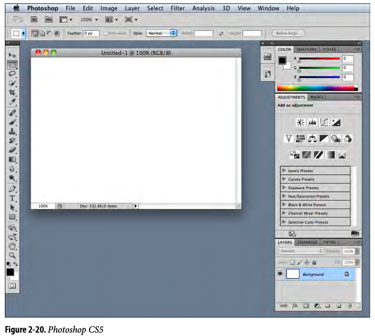Viewport: 375px width, 336px height.
Task: Select the Eraser tool
Action: click(12, 150)
